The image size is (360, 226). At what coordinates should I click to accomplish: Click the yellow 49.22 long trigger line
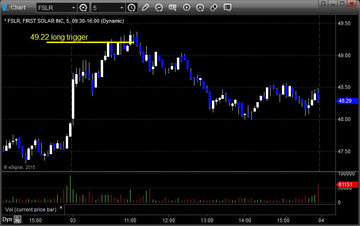[x=90, y=42]
